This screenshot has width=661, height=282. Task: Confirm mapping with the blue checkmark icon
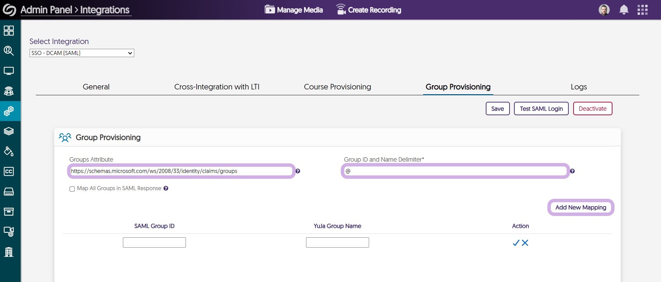pos(516,243)
